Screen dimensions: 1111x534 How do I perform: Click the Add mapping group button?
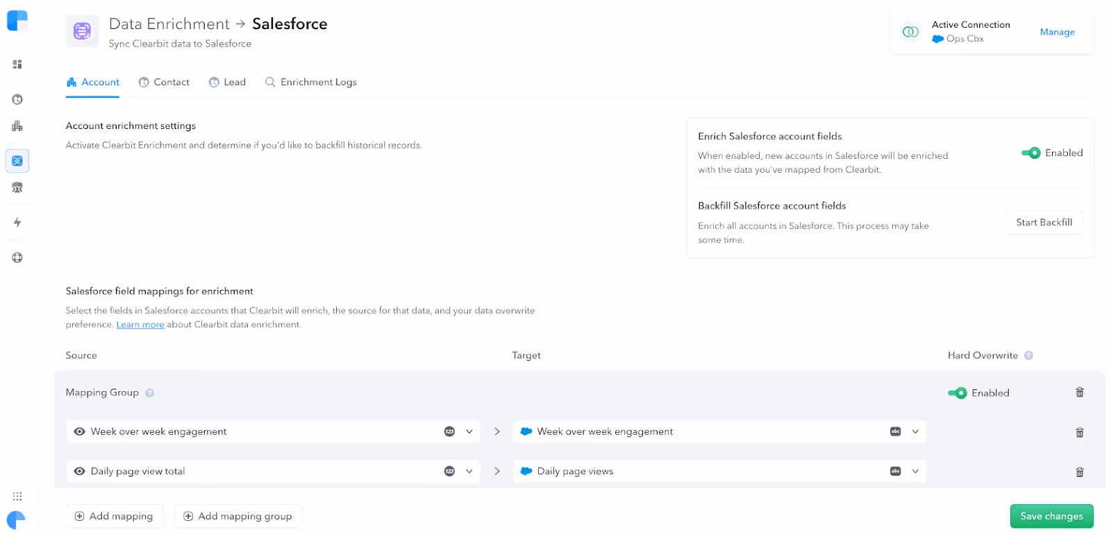238,517
